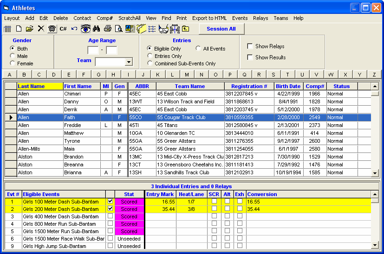Select the Male gender option
The image size is (384, 254).
point(13,56)
